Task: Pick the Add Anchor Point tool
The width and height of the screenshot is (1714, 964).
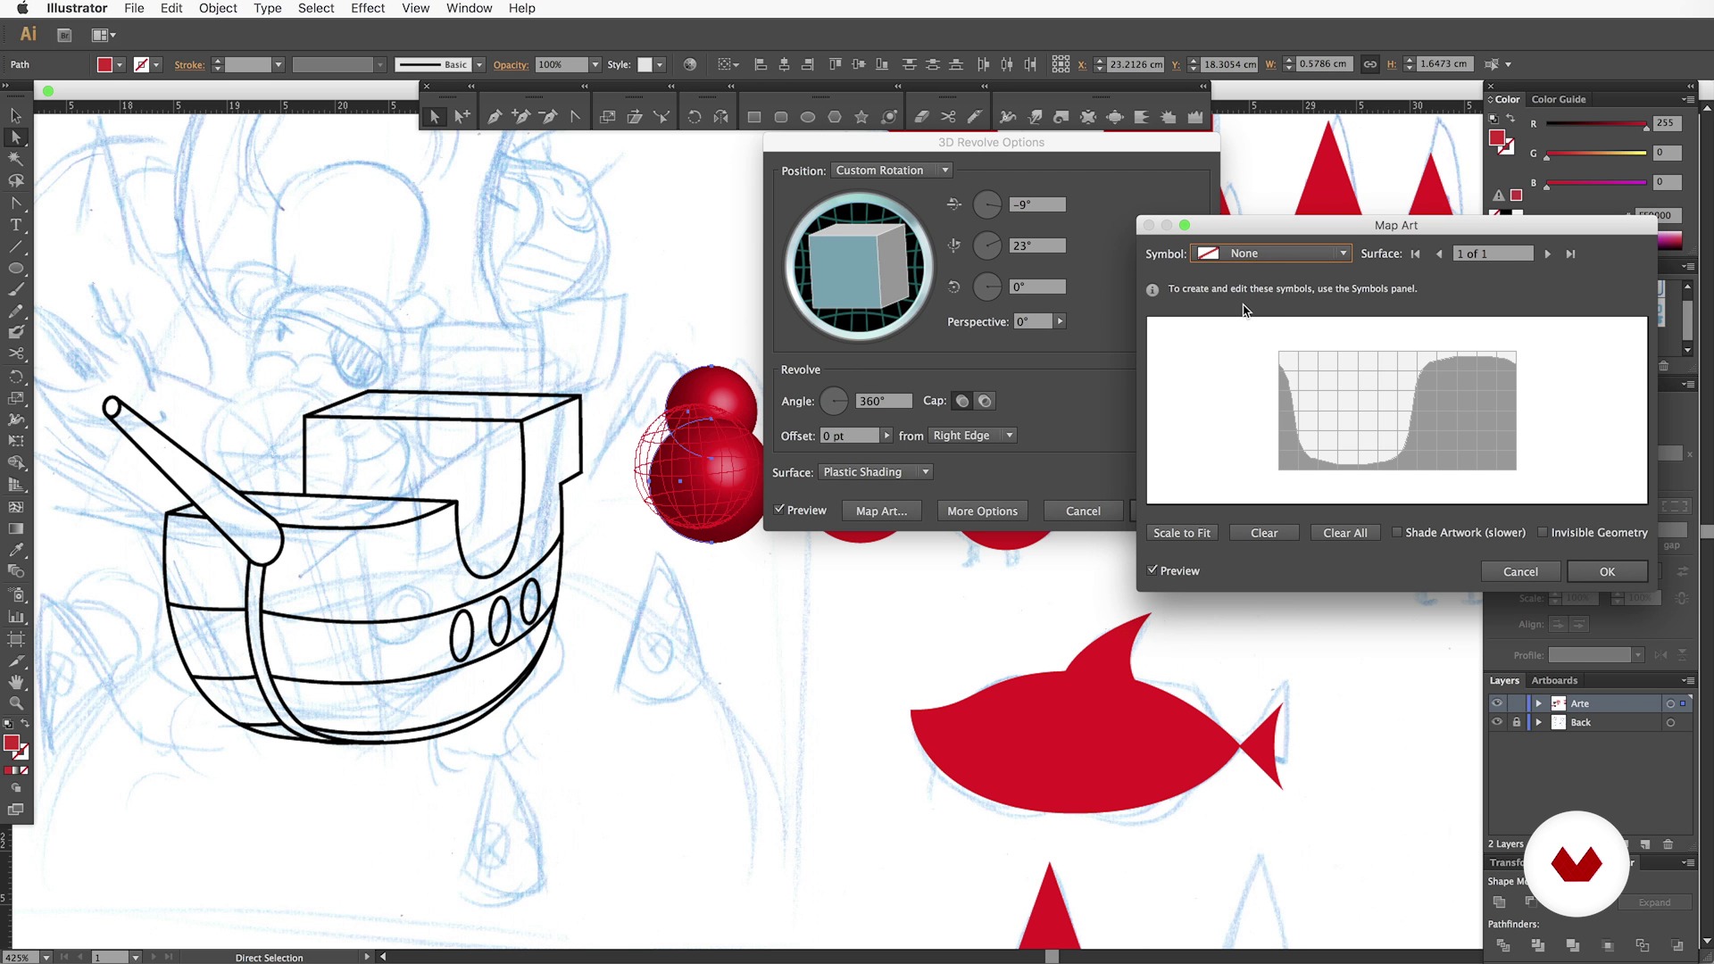Action: point(521,117)
